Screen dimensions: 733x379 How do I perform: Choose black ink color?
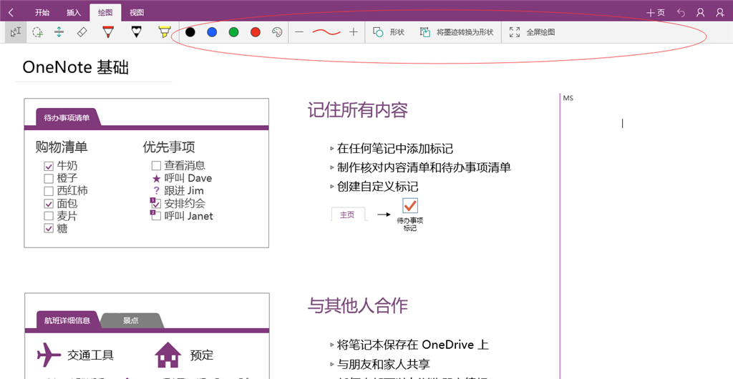click(x=190, y=32)
